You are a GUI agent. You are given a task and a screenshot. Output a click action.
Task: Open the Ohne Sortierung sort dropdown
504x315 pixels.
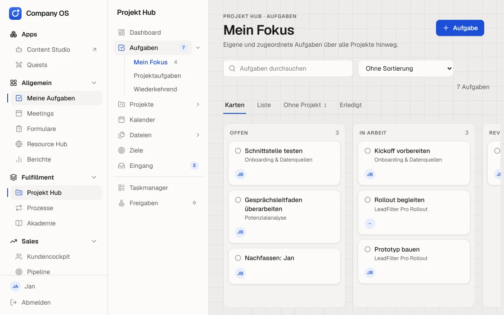(x=405, y=68)
